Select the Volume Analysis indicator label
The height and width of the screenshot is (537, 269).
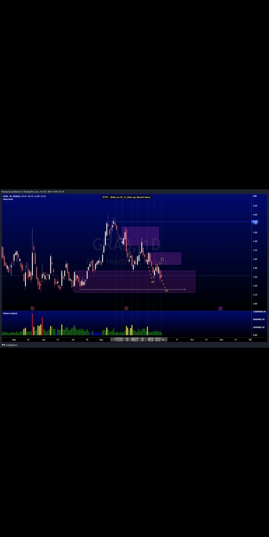pos(10,313)
